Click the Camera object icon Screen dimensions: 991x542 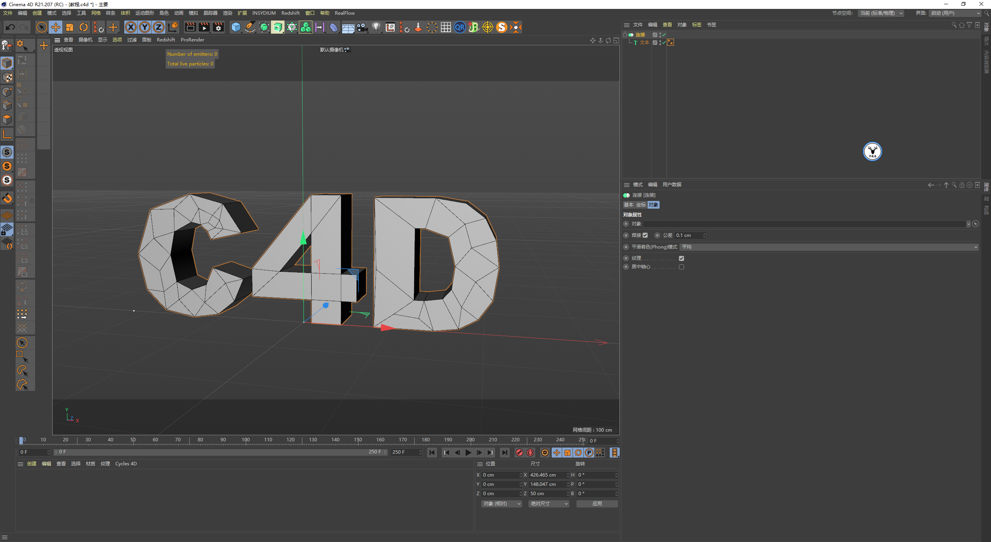coord(362,27)
